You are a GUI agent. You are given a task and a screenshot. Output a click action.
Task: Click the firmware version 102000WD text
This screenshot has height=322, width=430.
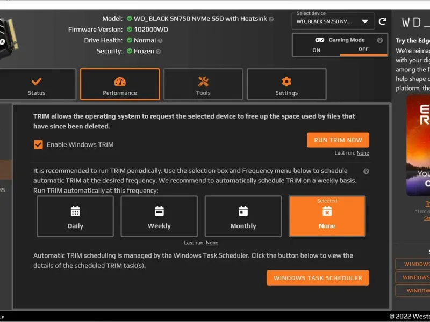(x=151, y=30)
